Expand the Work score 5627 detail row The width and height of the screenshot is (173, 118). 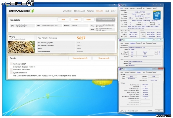(11, 64)
